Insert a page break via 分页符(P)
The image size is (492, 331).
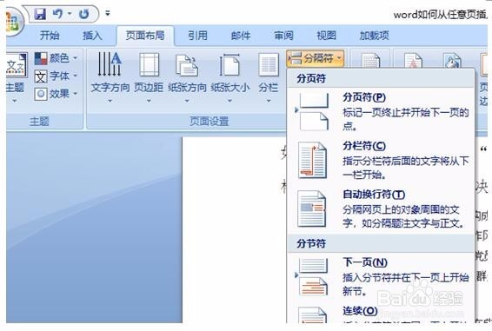click(x=380, y=111)
